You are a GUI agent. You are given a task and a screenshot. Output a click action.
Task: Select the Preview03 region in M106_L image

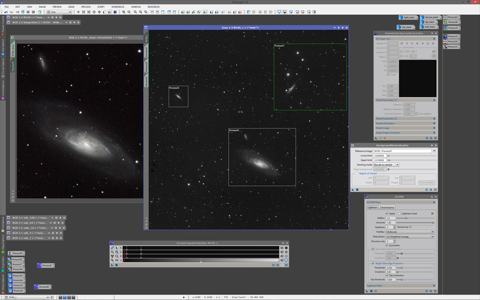pyautogui.click(x=262, y=157)
